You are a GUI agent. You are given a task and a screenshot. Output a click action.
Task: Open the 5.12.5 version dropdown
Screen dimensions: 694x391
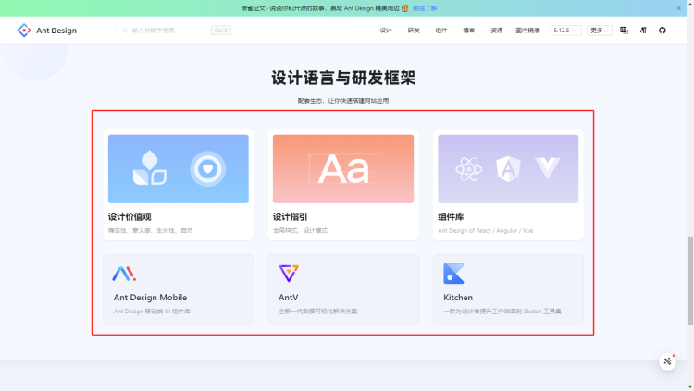click(x=565, y=31)
